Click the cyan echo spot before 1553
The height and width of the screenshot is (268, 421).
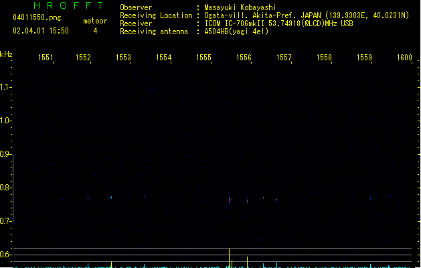coord(111,197)
